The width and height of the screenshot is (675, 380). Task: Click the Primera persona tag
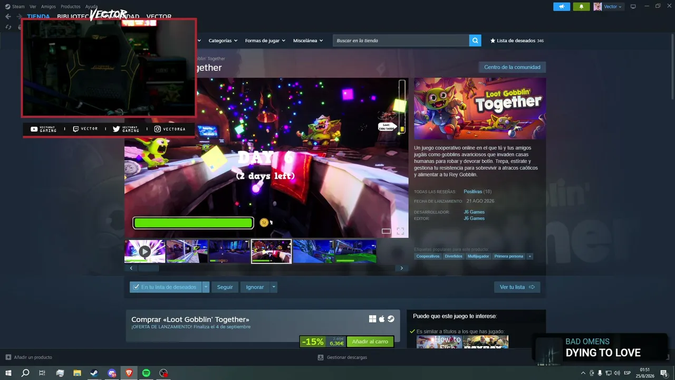point(509,256)
